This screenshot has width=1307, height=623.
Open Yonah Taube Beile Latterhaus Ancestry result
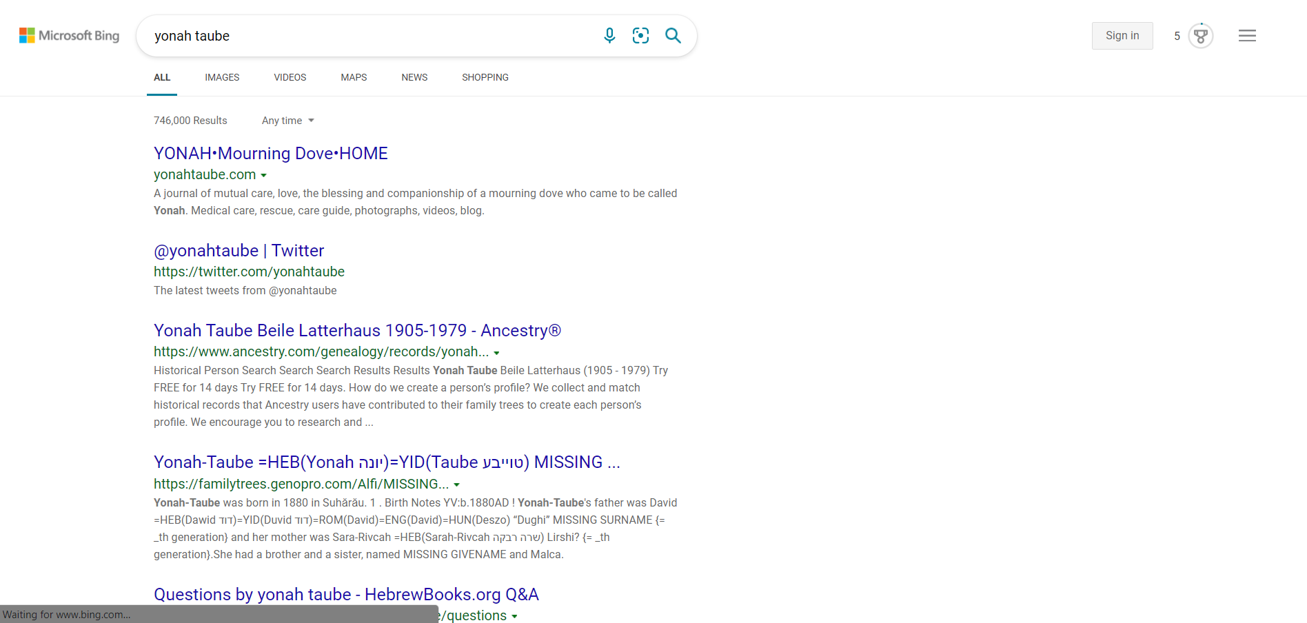coord(357,331)
